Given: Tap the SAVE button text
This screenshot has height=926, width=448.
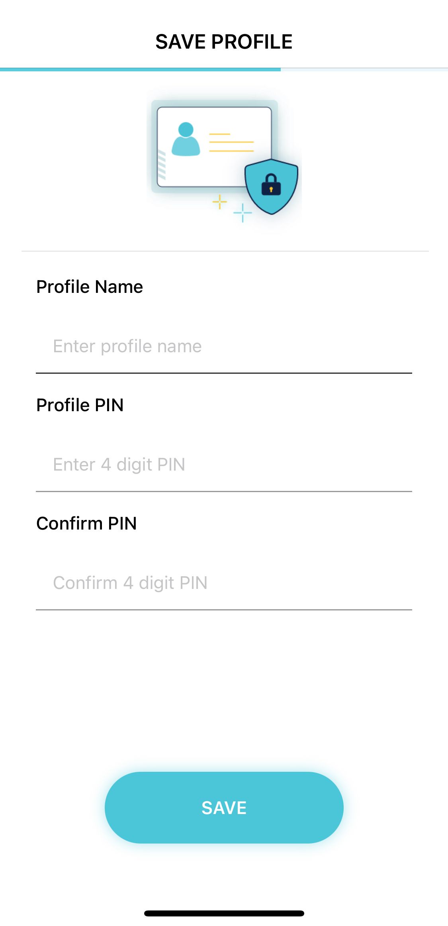Looking at the screenshot, I should click(x=224, y=808).
